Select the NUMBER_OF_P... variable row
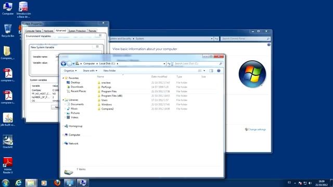This screenshot has height=187, width=333. (x=45, y=97)
